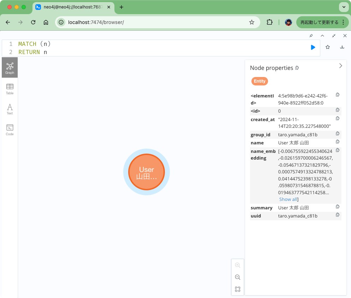The image size is (351, 298).
Task: Copy the name_embedding value
Action: pyautogui.click(x=338, y=150)
